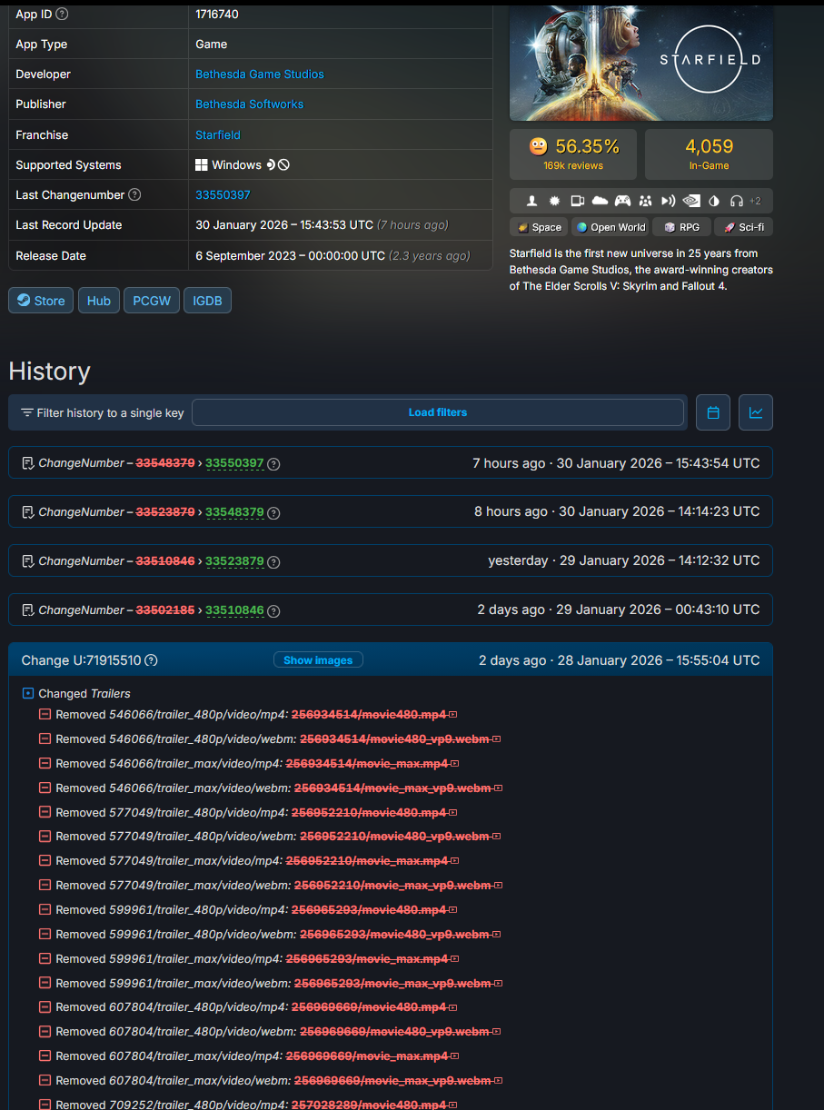
Task: Click the minus icon beside Removed 599961 trailer_max mp4
Action: pyautogui.click(x=45, y=958)
